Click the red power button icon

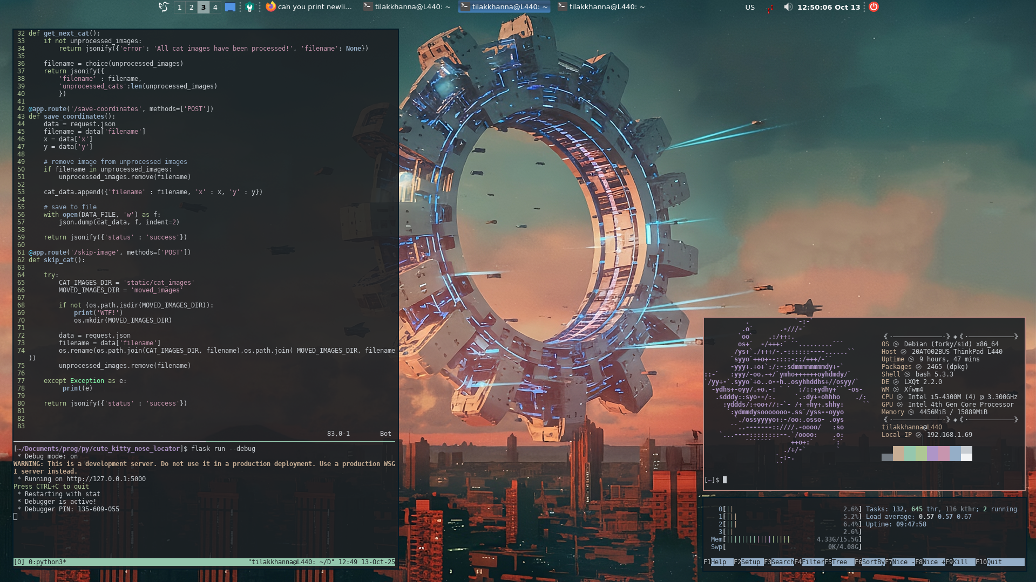(x=874, y=7)
